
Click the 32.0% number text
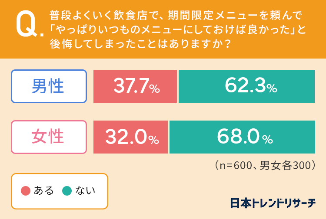[x=132, y=137]
